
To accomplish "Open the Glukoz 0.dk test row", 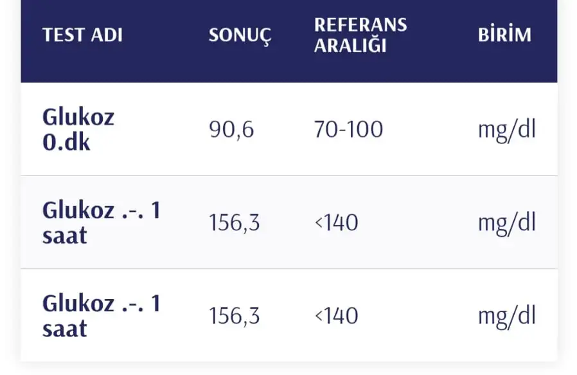I will click(x=289, y=129).
